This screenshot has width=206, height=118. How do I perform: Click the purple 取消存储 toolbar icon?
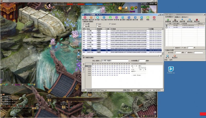point(116,18)
